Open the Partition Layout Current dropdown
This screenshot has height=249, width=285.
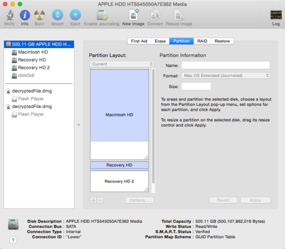coord(121,64)
